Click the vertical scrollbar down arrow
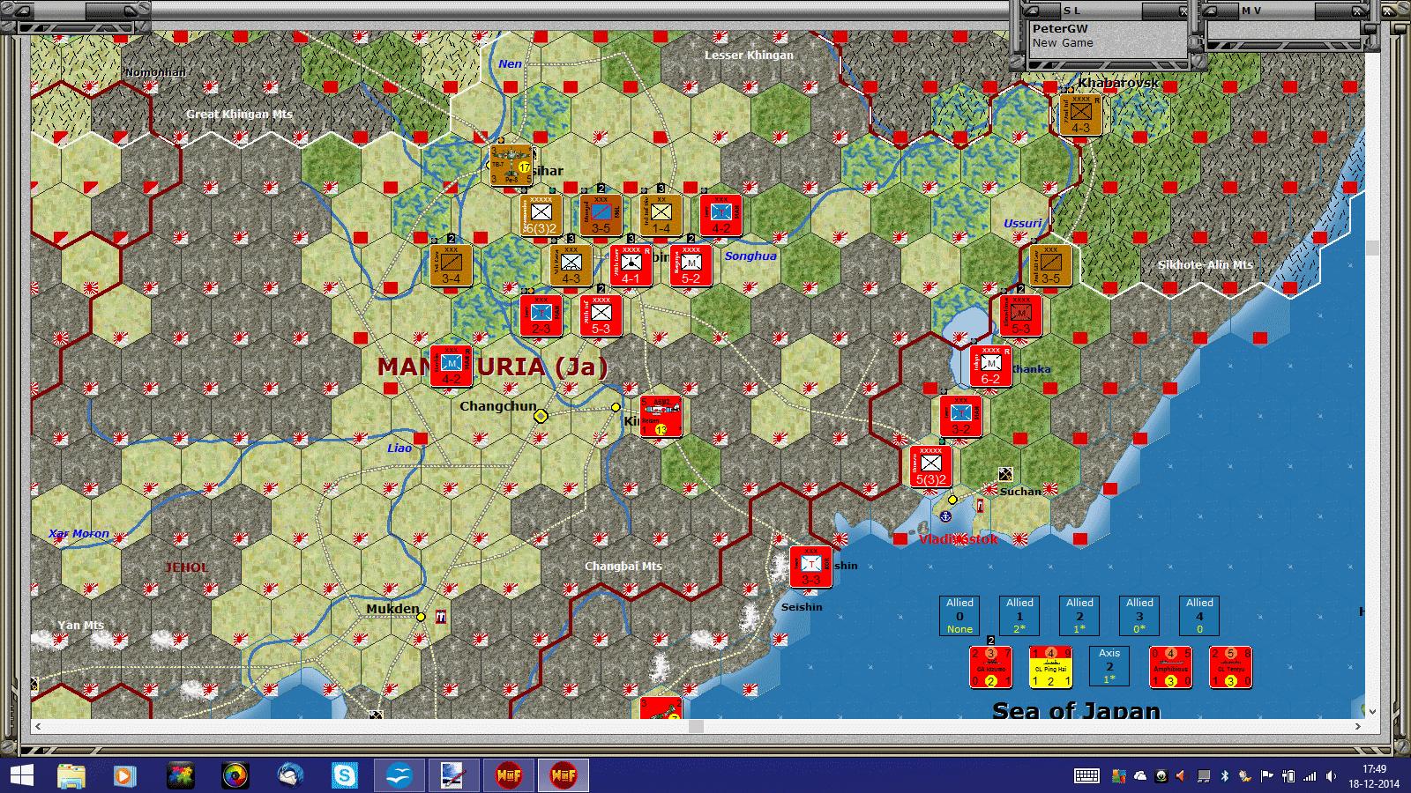1411x793 pixels. [1371, 710]
